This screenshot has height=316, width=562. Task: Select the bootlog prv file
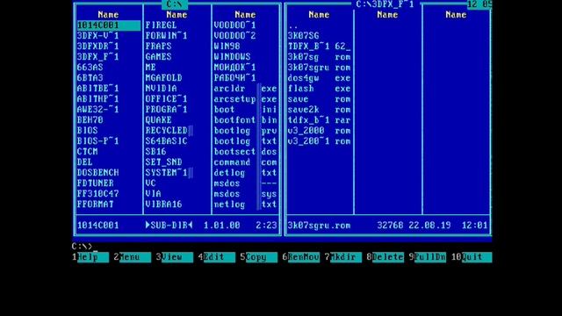pos(245,131)
